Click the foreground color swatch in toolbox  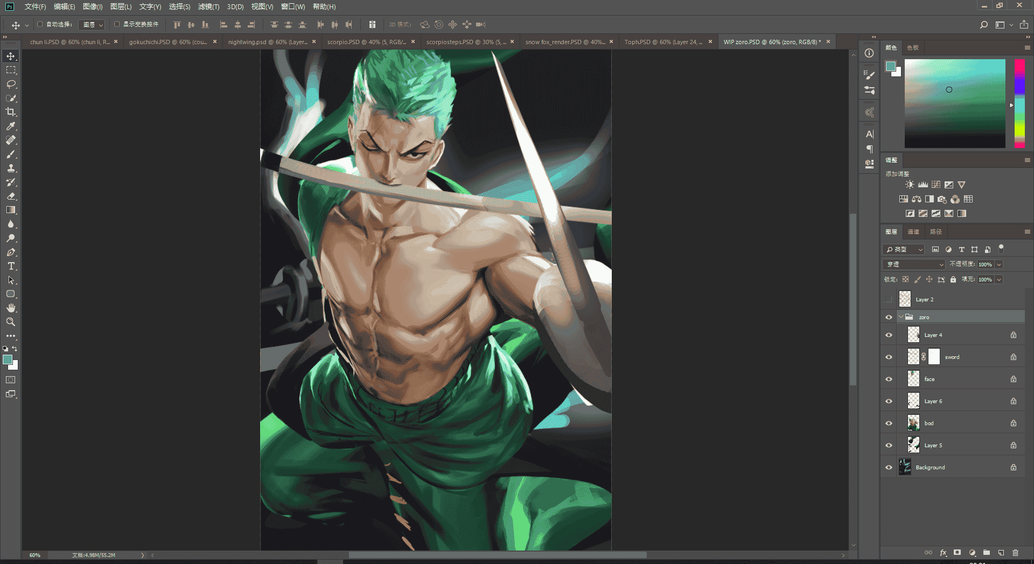pyautogui.click(x=8, y=360)
